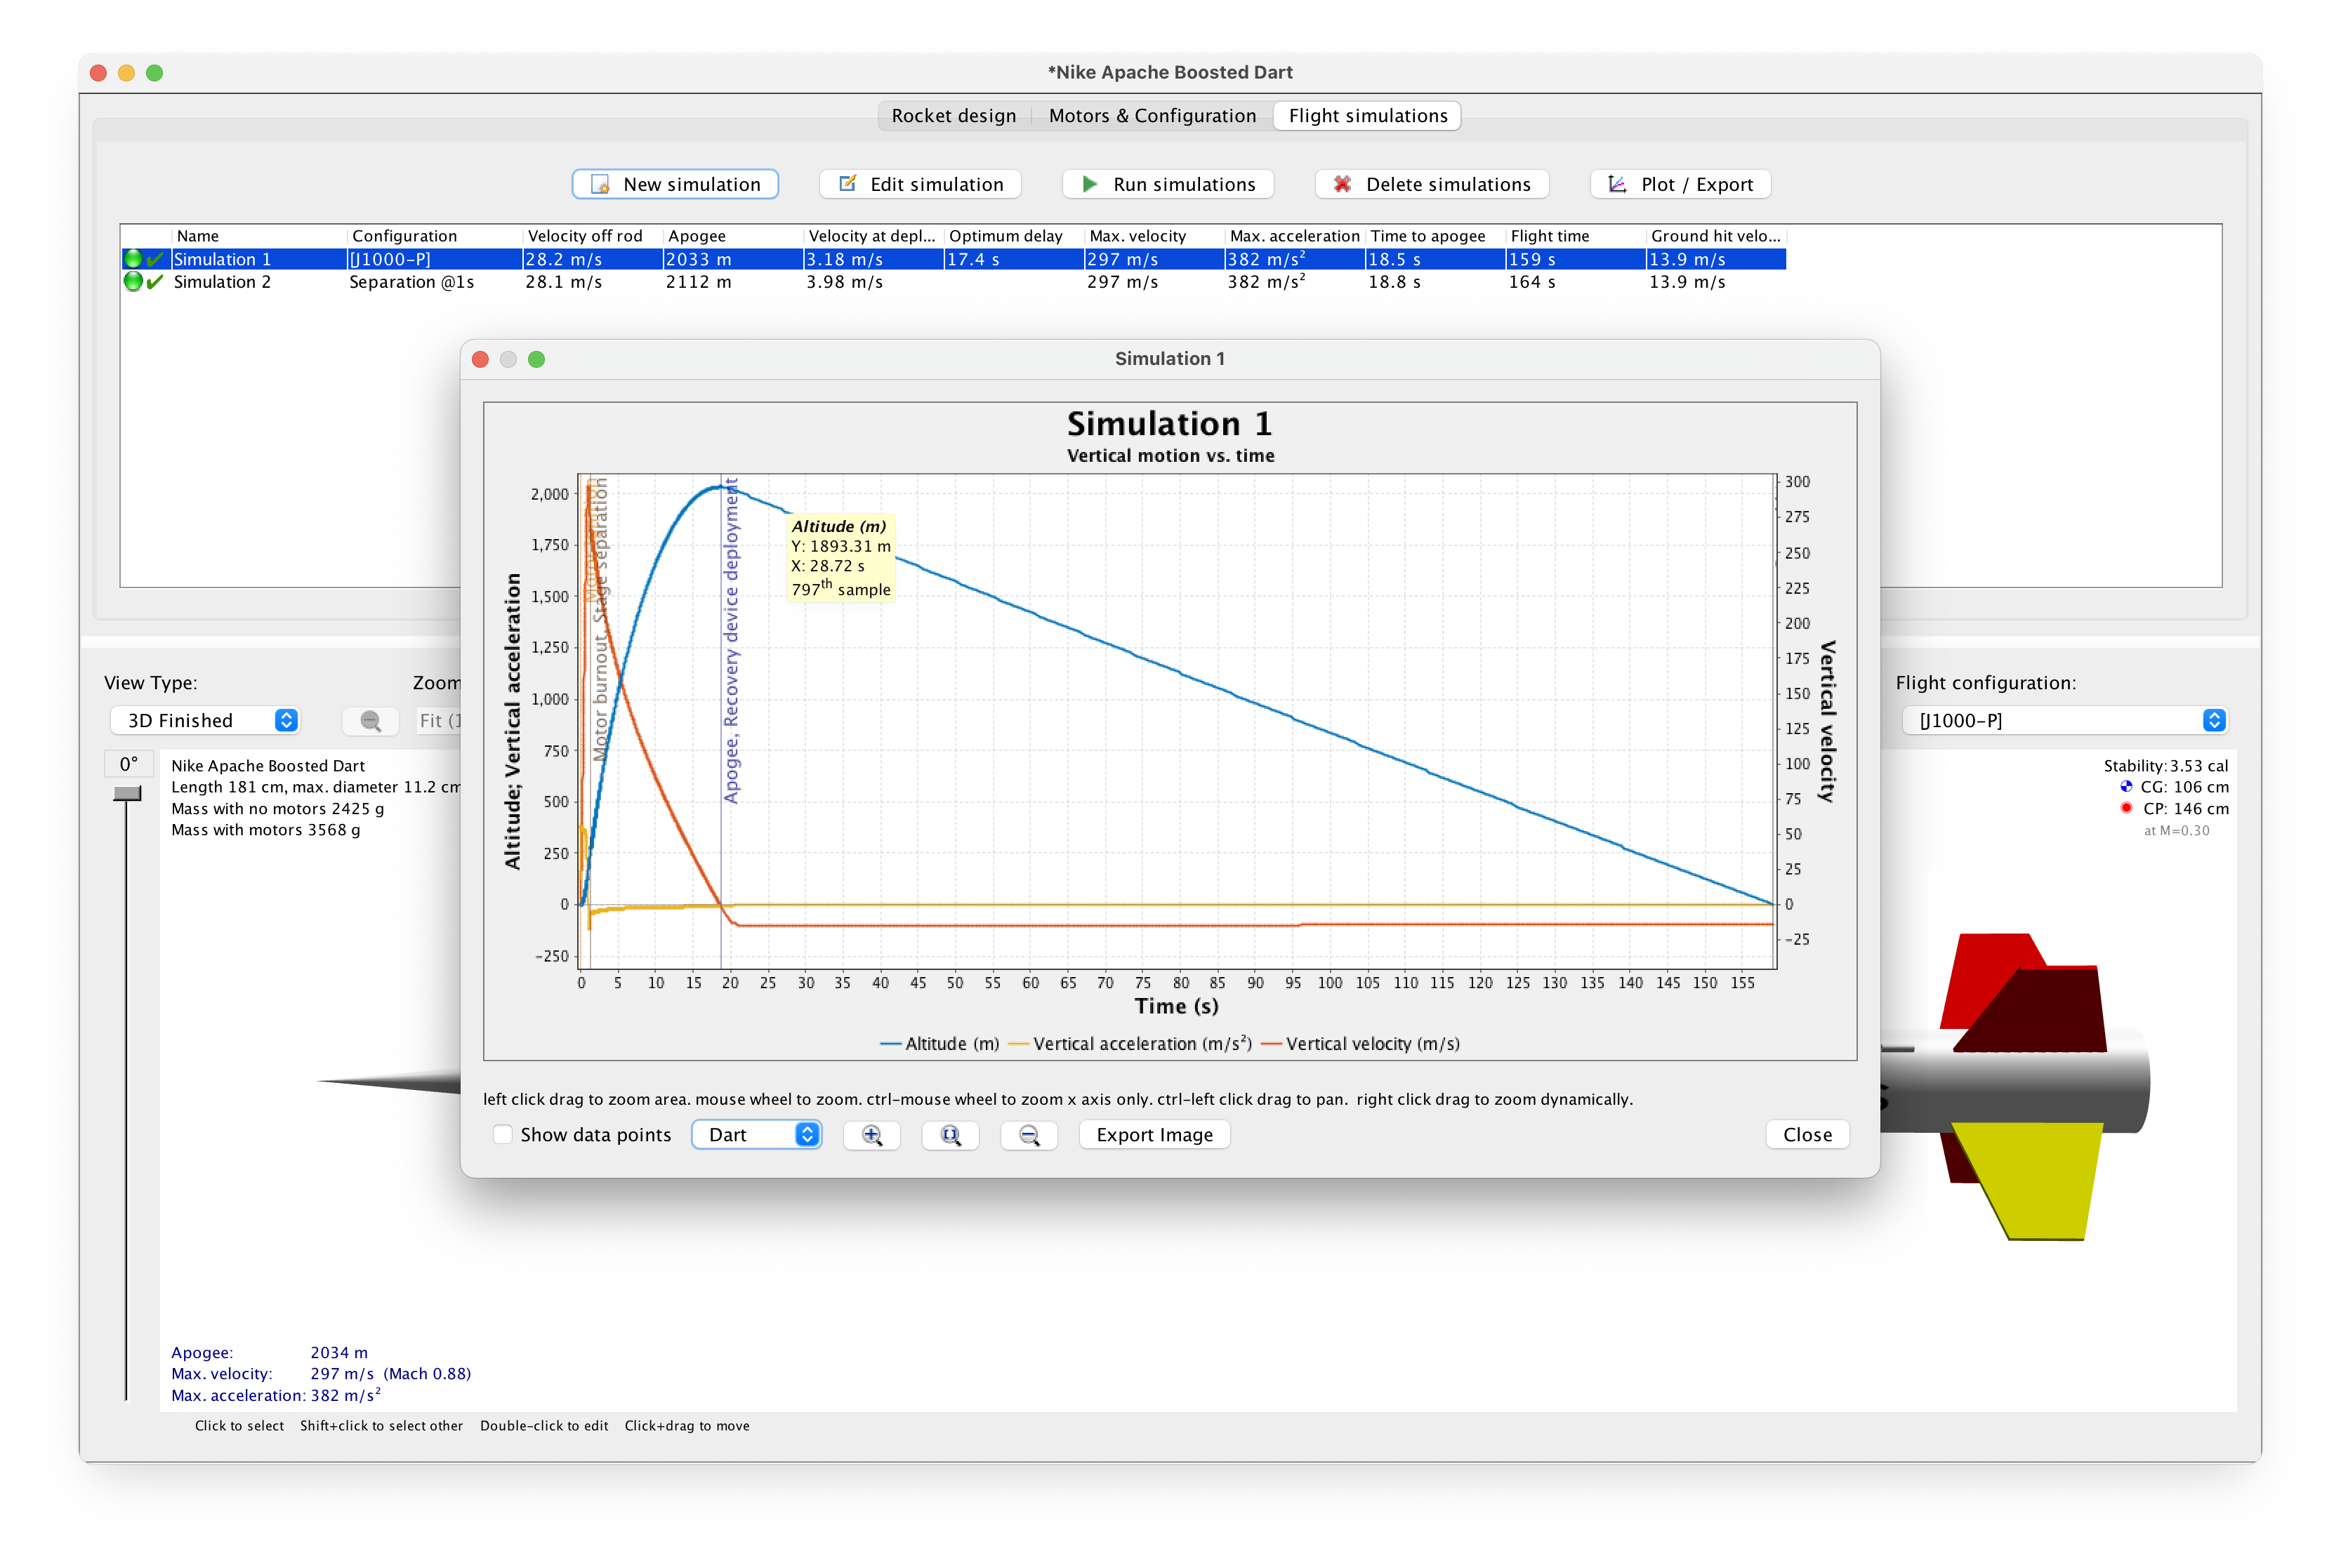
Task: Open the Motors & Configuration tab
Action: click(1152, 116)
